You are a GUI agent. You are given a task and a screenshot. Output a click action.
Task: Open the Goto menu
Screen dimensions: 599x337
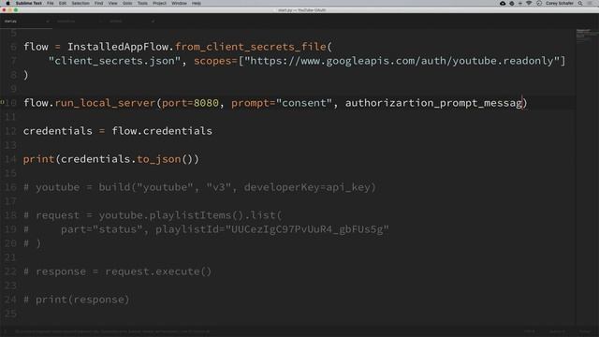pyautogui.click(x=127, y=3)
